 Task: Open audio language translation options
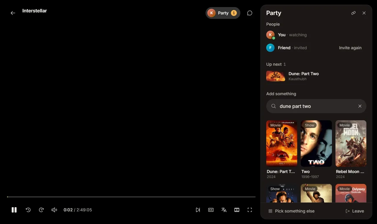coord(224,210)
